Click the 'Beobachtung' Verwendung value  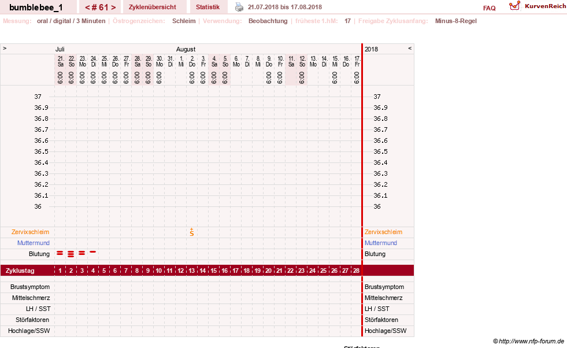[x=268, y=21]
